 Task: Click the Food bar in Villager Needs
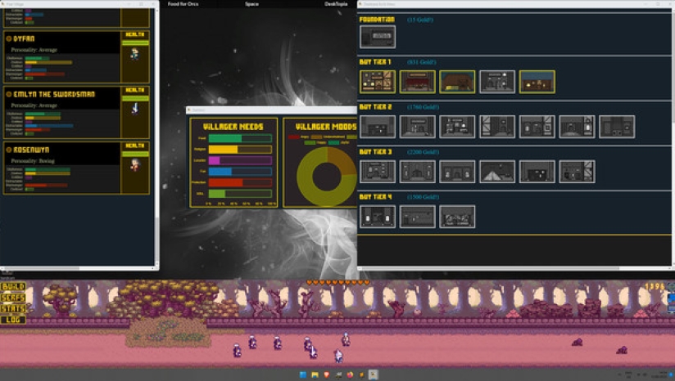click(239, 138)
